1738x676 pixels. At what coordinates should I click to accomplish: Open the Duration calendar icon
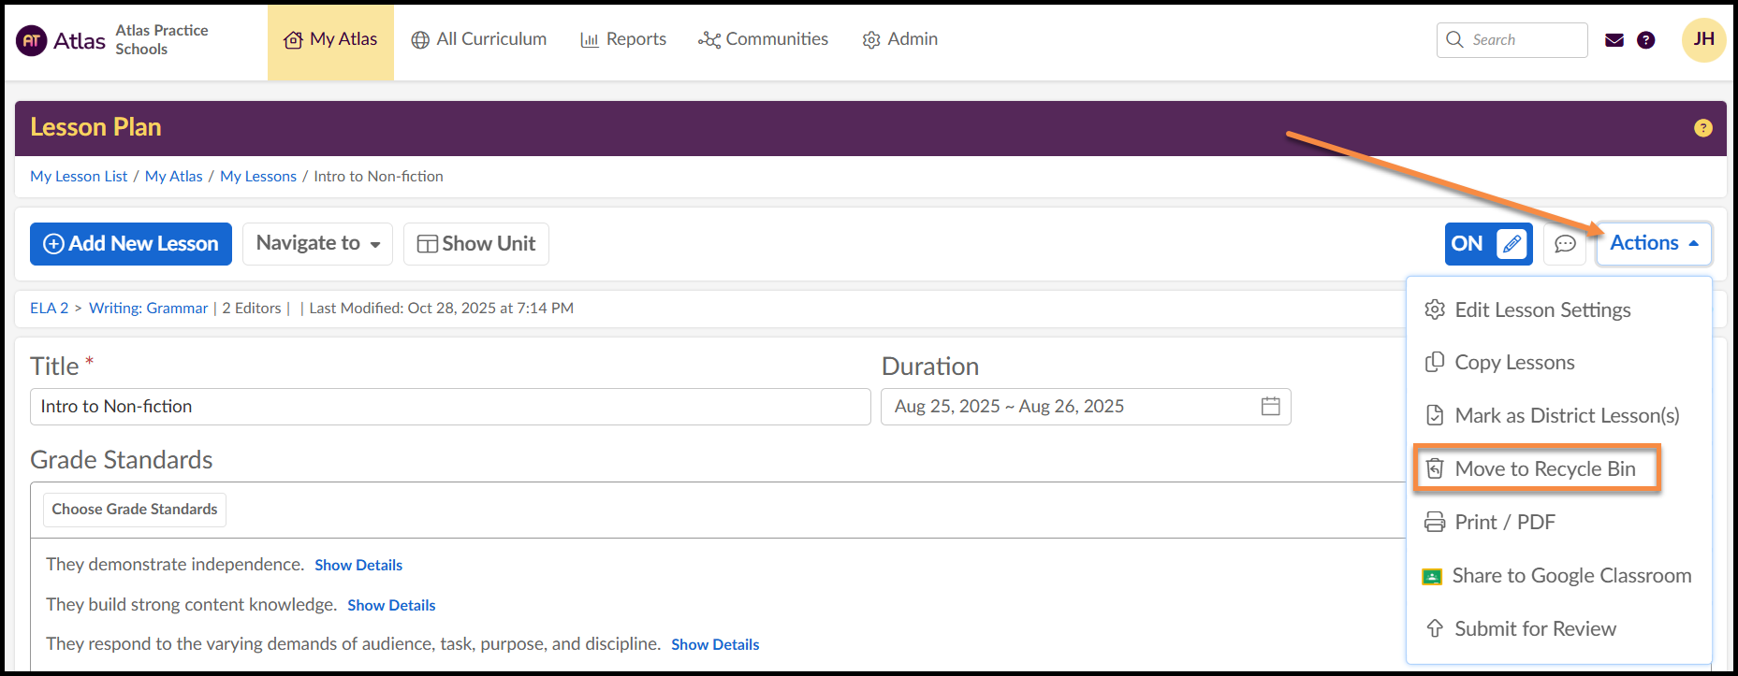click(x=1270, y=407)
